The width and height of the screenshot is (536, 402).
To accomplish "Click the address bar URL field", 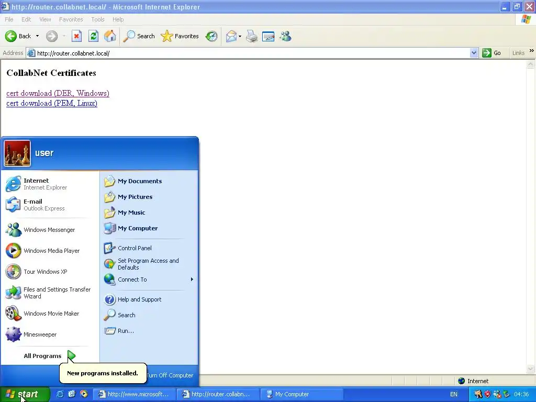I will (x=252, y=53).
